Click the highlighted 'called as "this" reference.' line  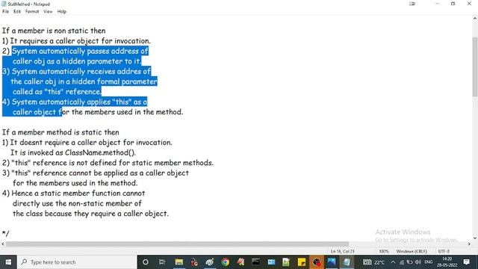click(57, 92)
